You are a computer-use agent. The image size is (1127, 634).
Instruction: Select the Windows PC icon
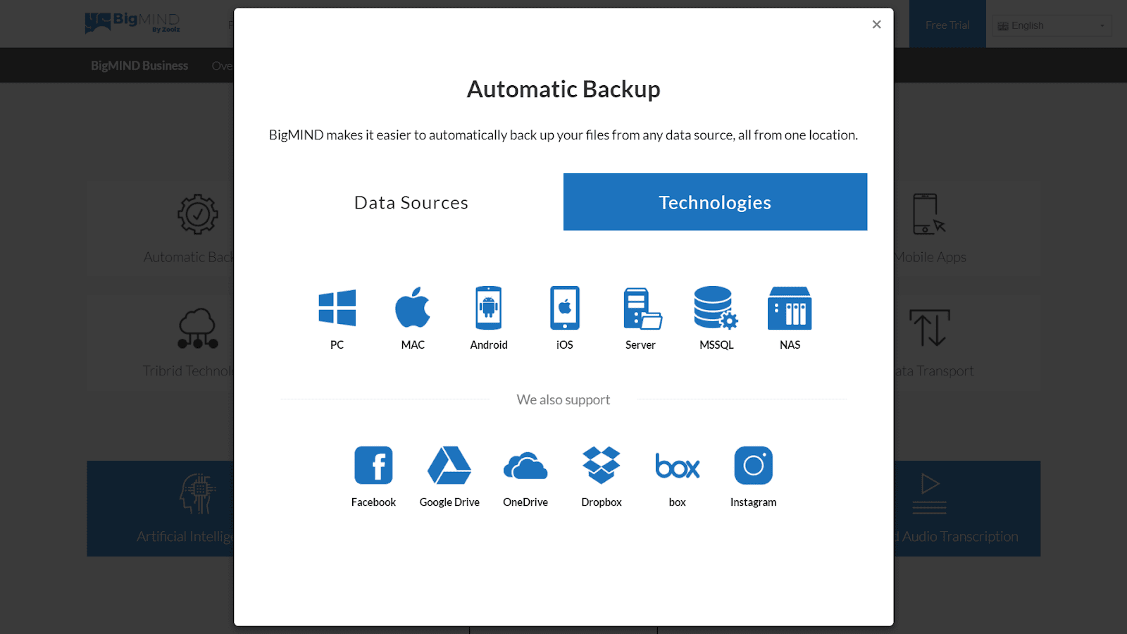[x=337, y=308]
